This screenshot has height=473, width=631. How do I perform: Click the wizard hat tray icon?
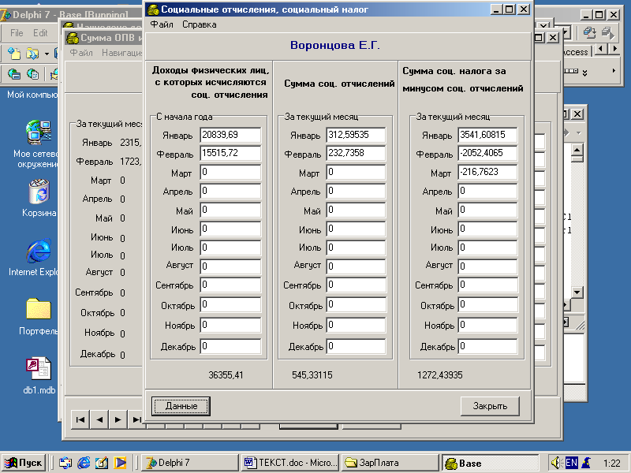586,463
